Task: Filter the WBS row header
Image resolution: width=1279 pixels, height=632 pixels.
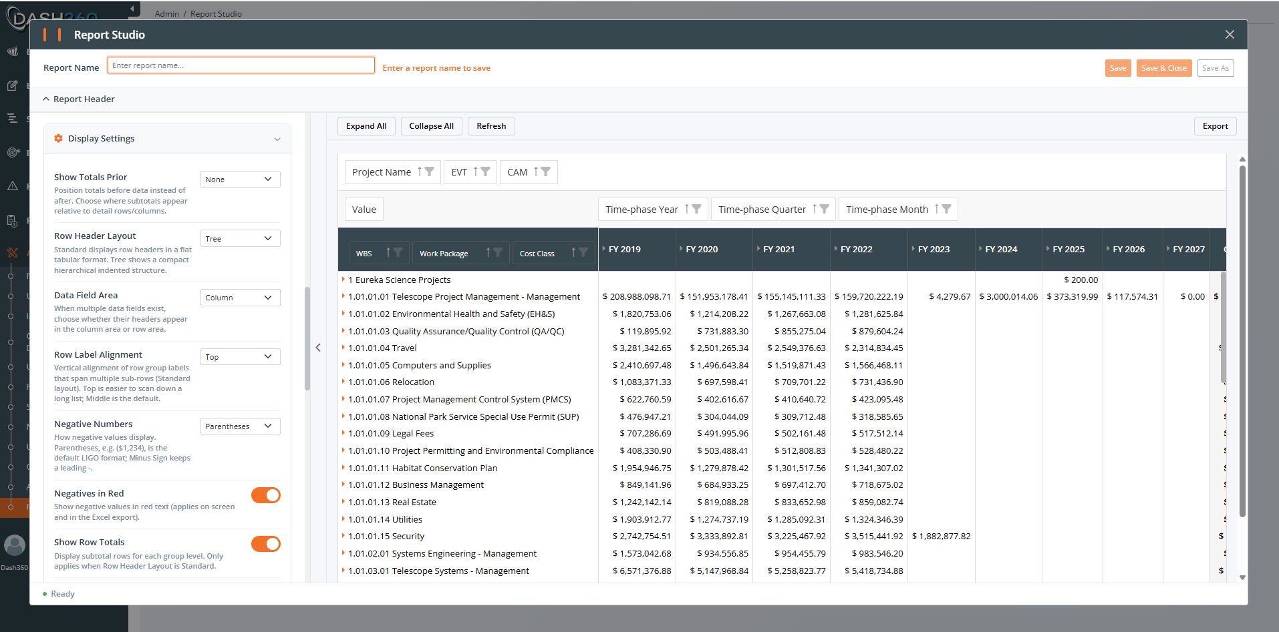Action: tap(398, 252)
